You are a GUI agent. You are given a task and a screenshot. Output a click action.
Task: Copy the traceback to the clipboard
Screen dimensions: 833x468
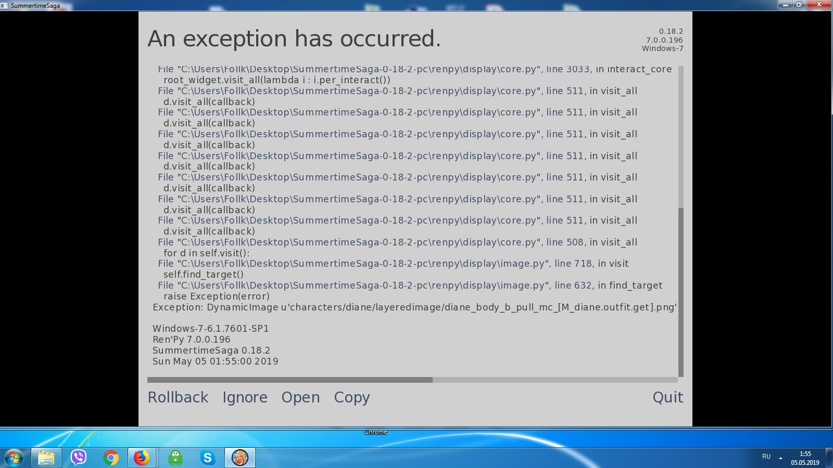tap(352, 398)
